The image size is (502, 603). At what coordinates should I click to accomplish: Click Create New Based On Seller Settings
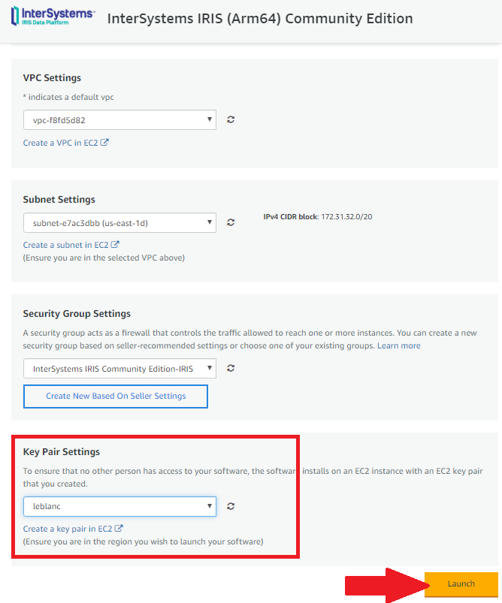[x=116, y=396]
